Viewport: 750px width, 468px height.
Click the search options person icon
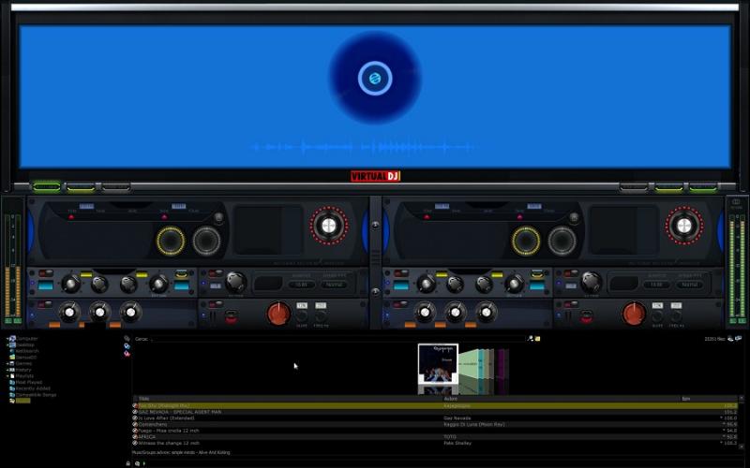(530, 339)
